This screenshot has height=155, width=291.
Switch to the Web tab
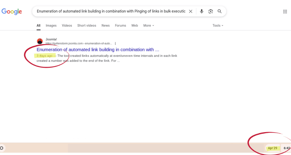[x=134, y=25]
